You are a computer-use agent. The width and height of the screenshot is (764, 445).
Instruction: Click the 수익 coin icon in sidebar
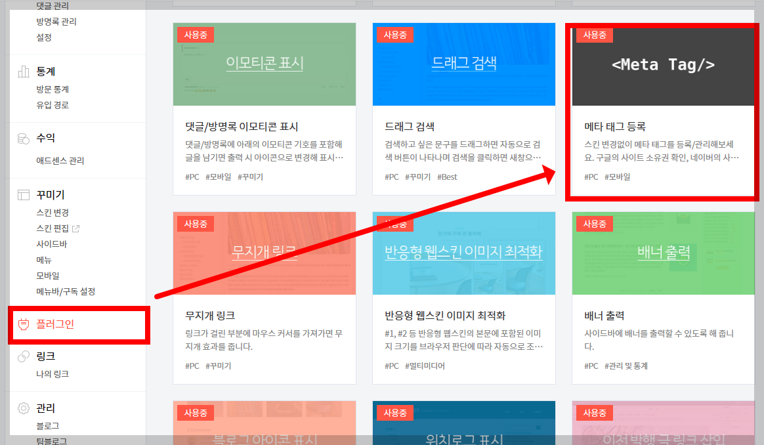tap(25, 138)
